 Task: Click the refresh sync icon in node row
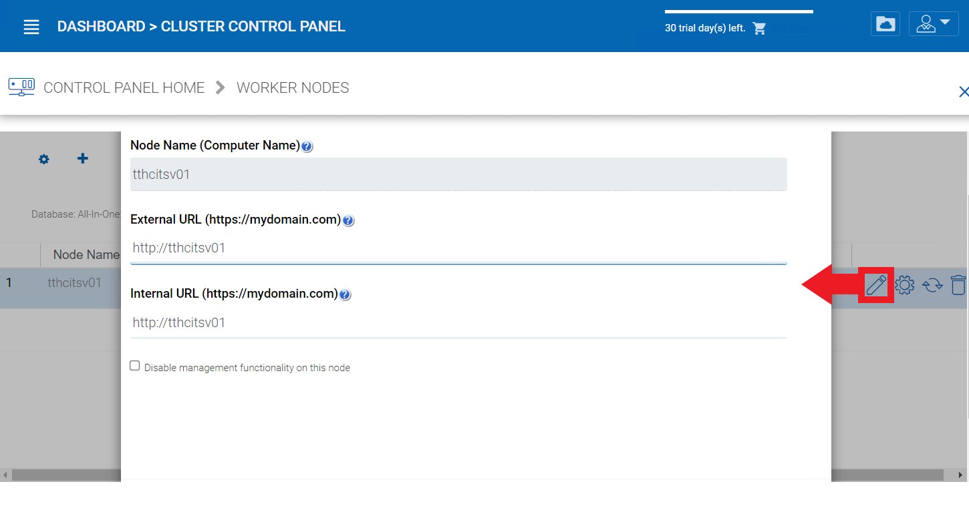[932, 285]
